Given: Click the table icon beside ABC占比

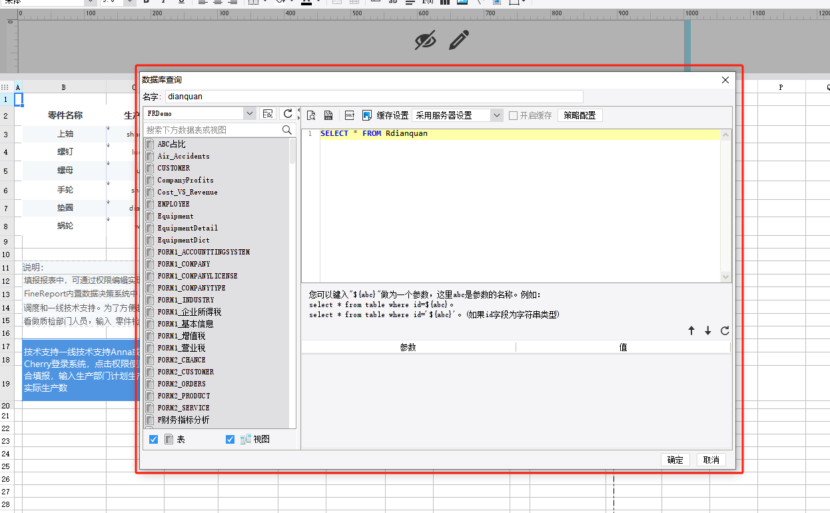Looking at the screenshot, I should 150,144.
